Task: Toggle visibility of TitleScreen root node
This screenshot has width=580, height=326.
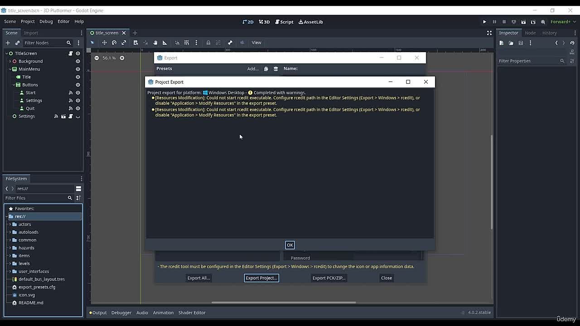Action: pos(77,53)
